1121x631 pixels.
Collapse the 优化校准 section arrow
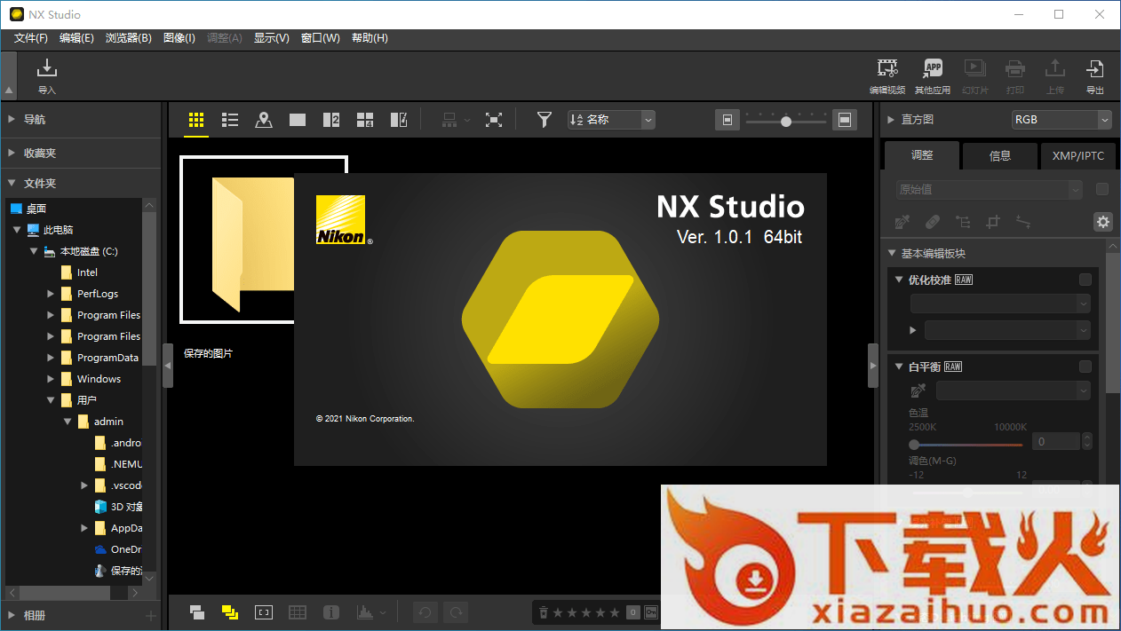[899, 280]
